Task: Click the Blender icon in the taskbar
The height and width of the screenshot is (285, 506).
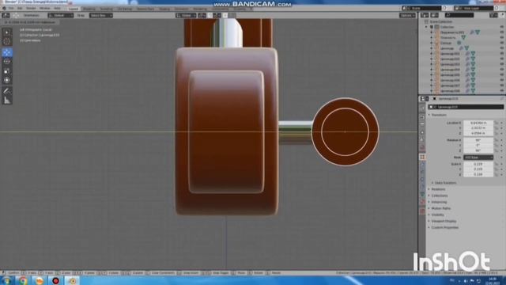Action: [72, 281]
